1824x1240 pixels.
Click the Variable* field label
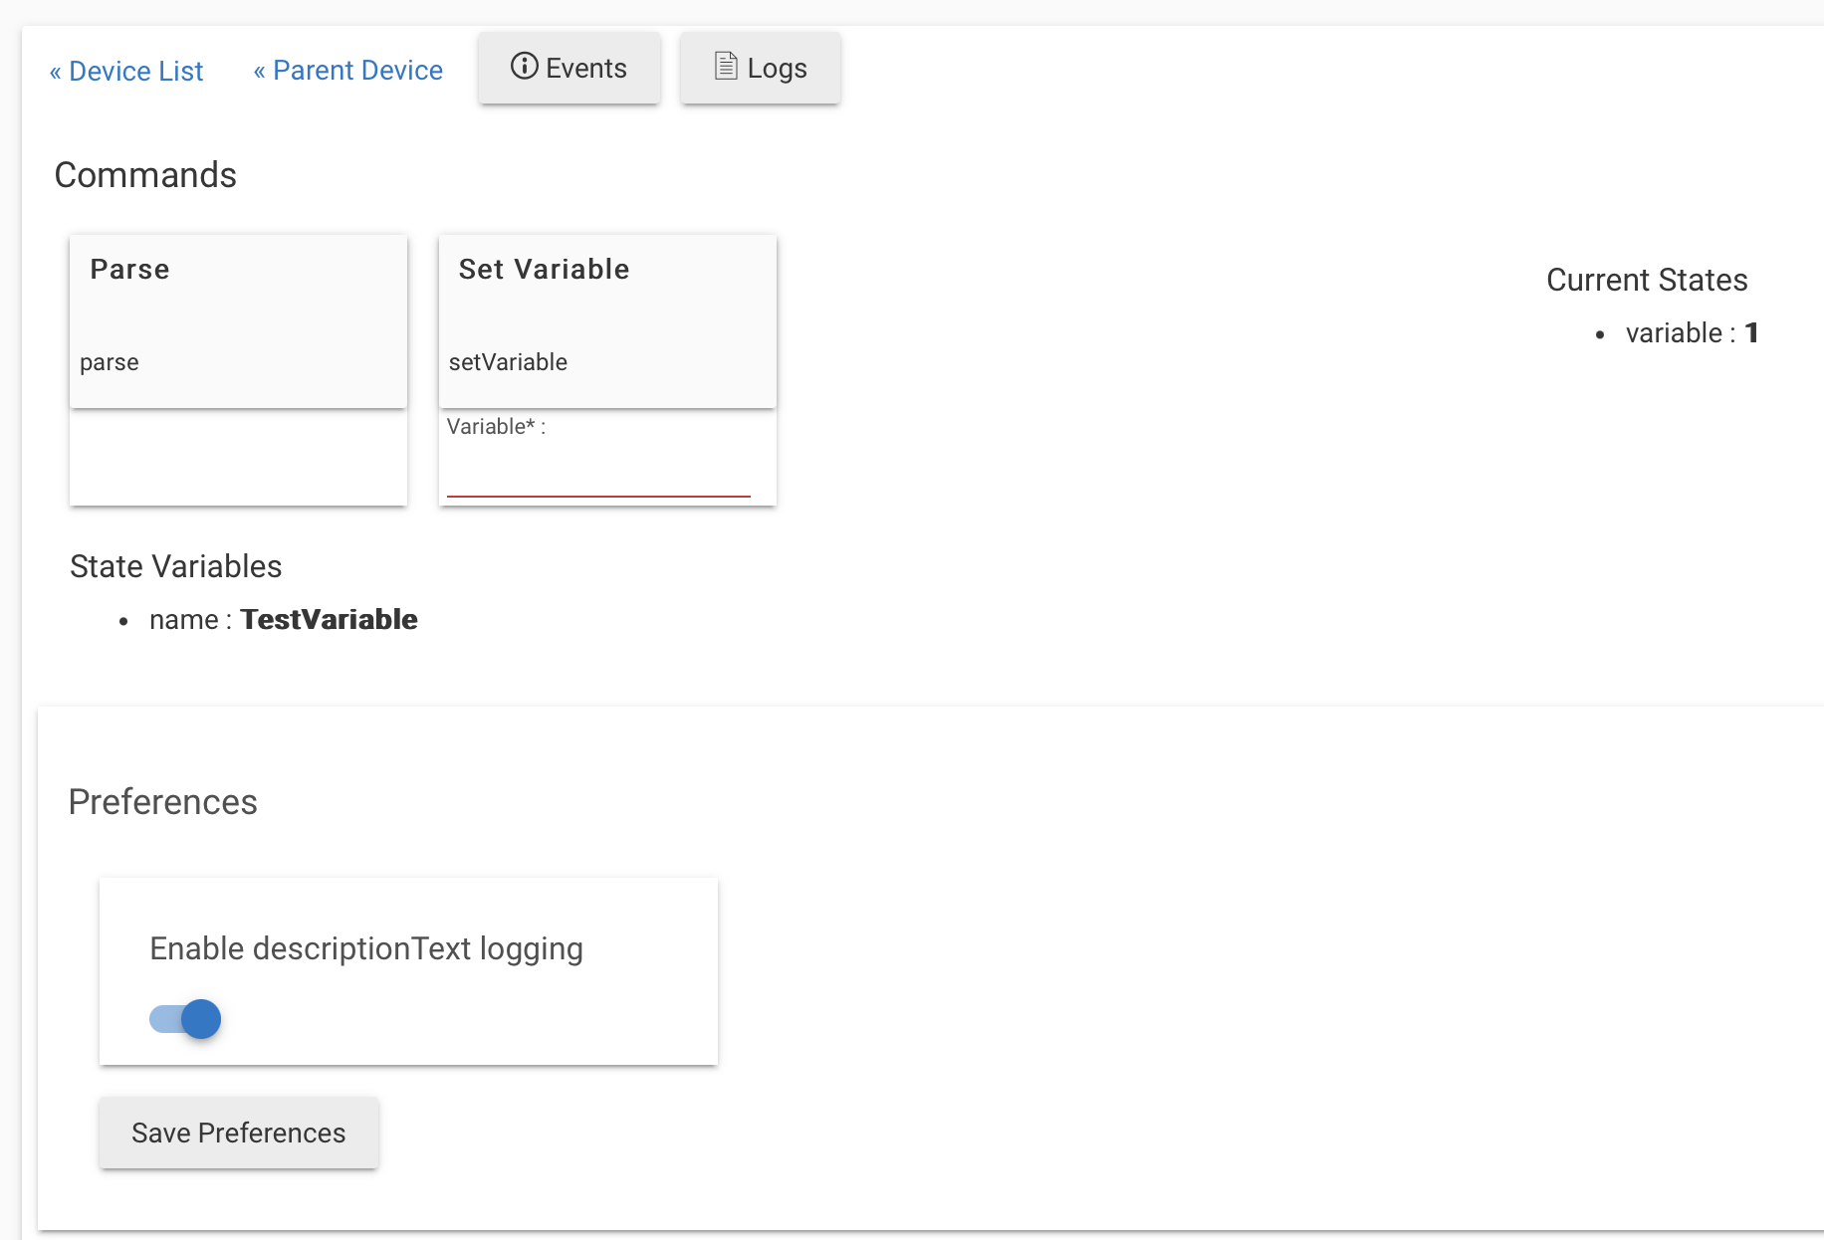(496, 427)
